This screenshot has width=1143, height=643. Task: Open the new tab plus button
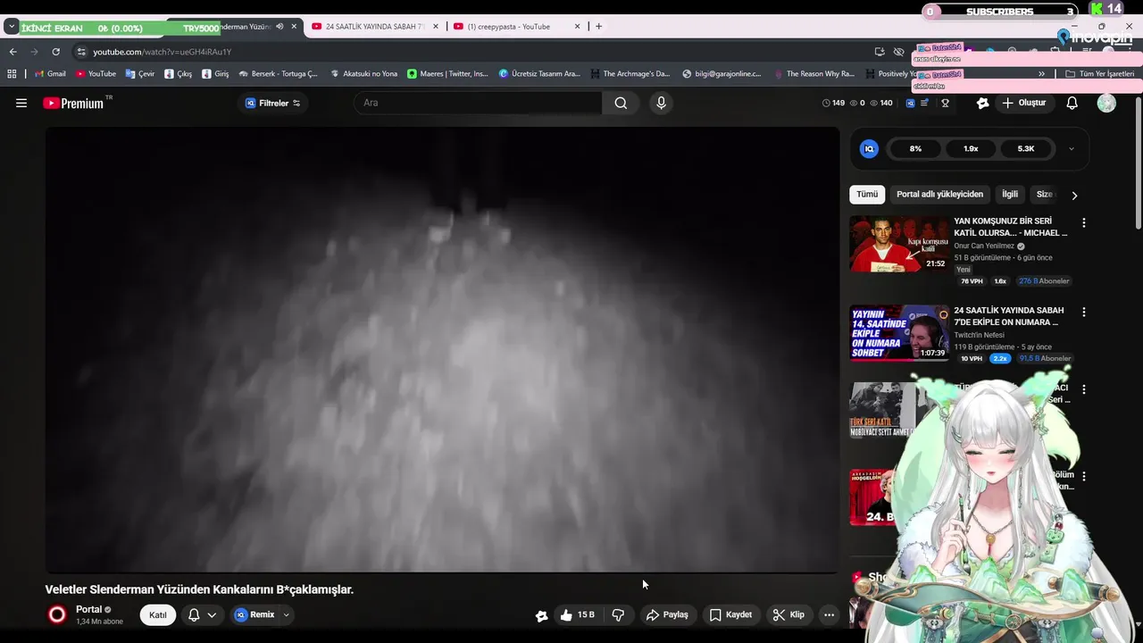tap(598, 27)
